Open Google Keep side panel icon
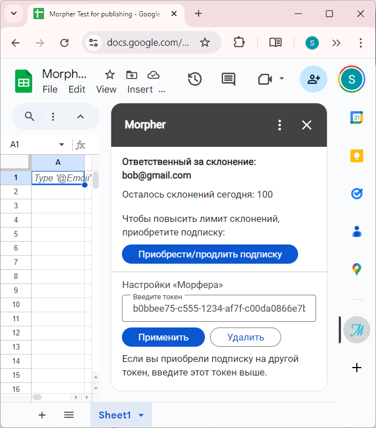This screenshot has width=376, height=428. [357, 156]
